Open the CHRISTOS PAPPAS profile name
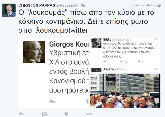Viewport: 165px width, 117px height. [x=37, y=5]
